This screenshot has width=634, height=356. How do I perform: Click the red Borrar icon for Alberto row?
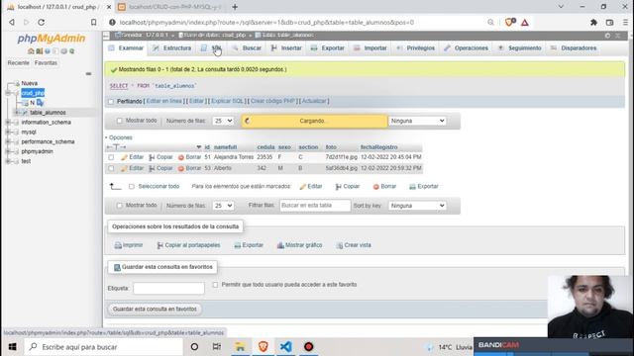(x=181, y=168)
